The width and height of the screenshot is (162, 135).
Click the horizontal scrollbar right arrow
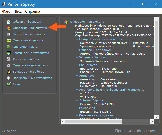point(152,122)
